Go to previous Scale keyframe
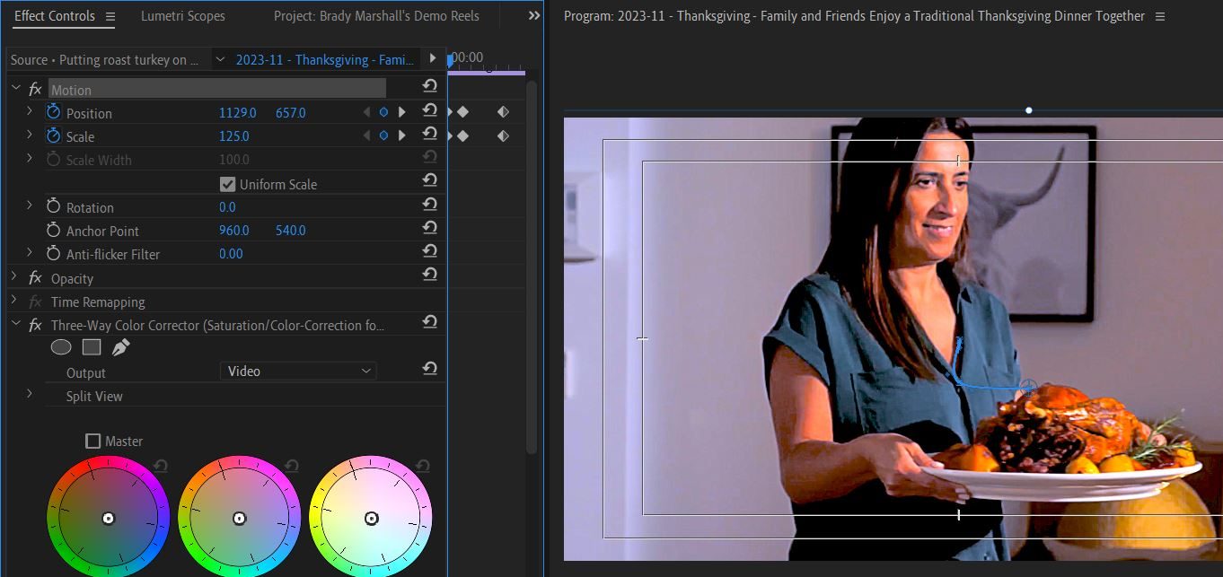 (366, 136)
